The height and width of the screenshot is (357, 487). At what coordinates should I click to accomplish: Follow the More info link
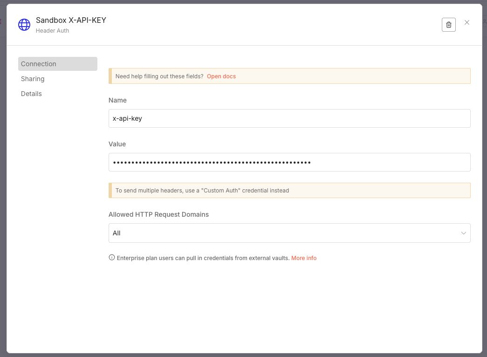(304, 258)
